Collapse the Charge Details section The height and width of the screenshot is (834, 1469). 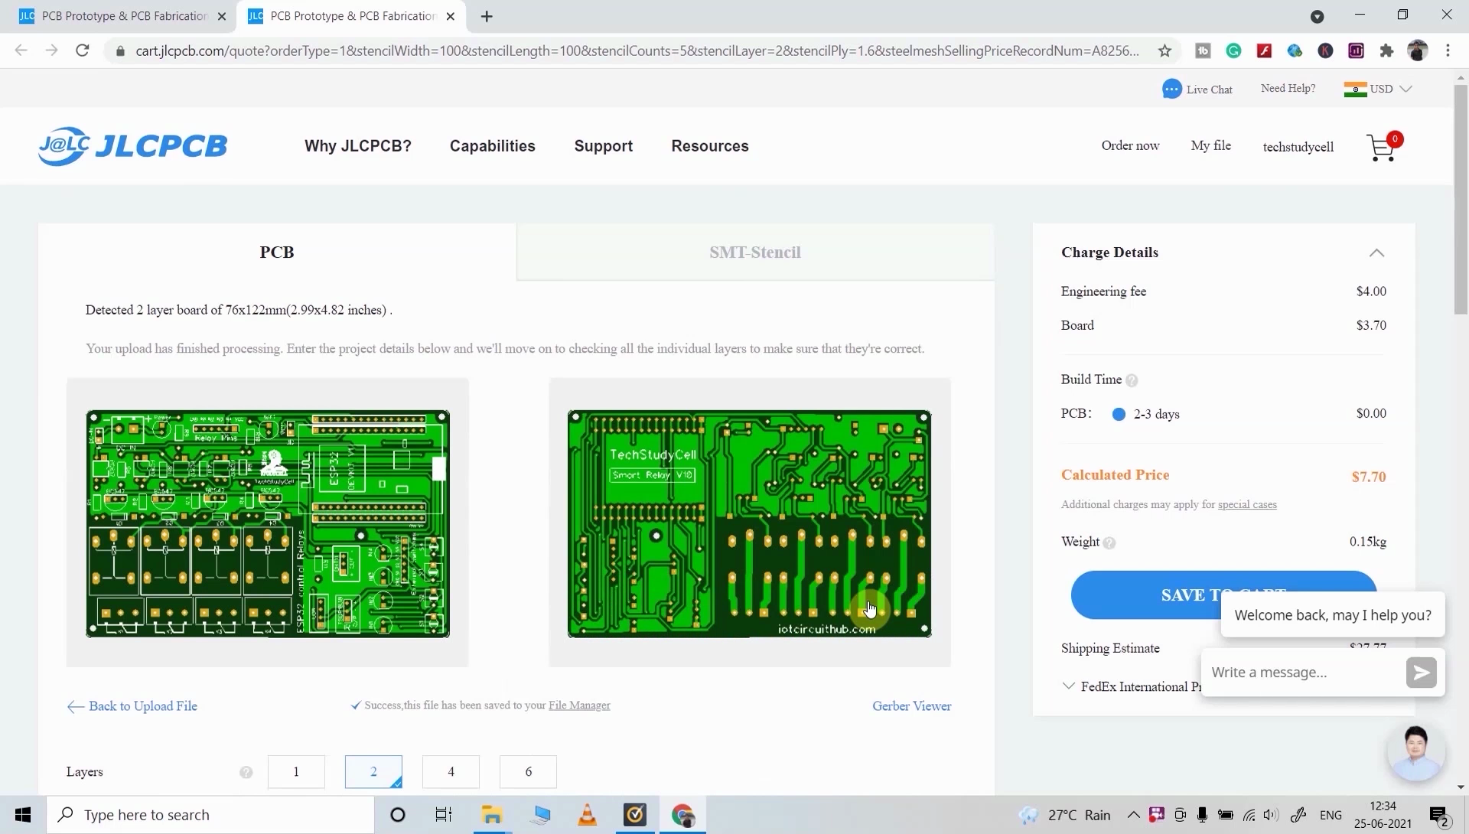point(1376,252)
